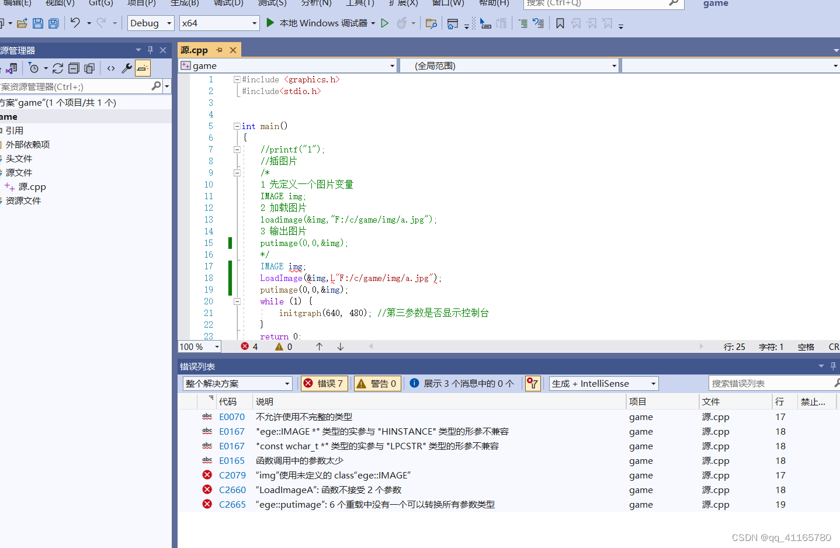The image size is (840, 548).
Task: Save the current file with the single-disk icon
Action: (x=38, y=23)
